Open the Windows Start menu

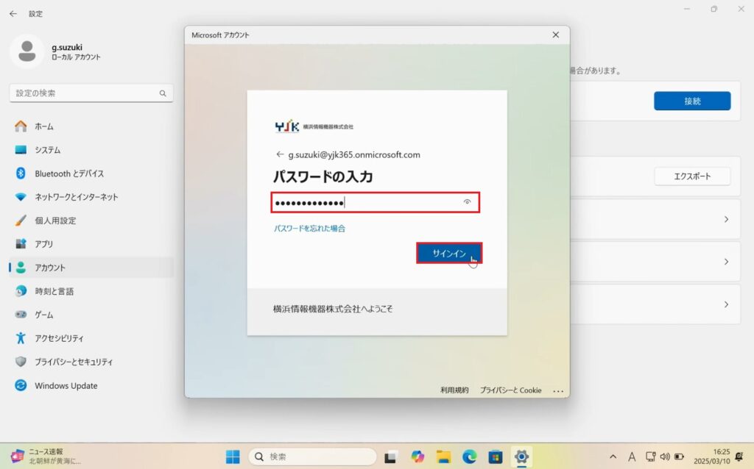pos(233,457)
